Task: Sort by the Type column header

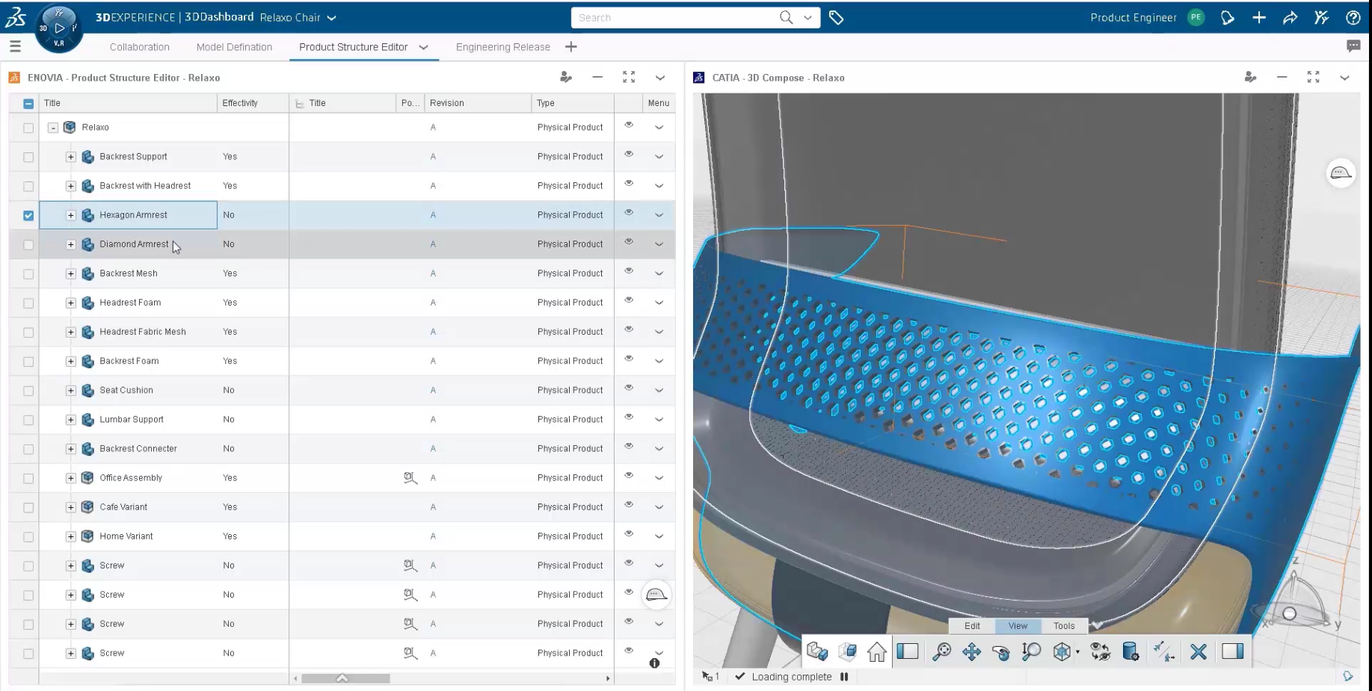Action: (546, 103)
